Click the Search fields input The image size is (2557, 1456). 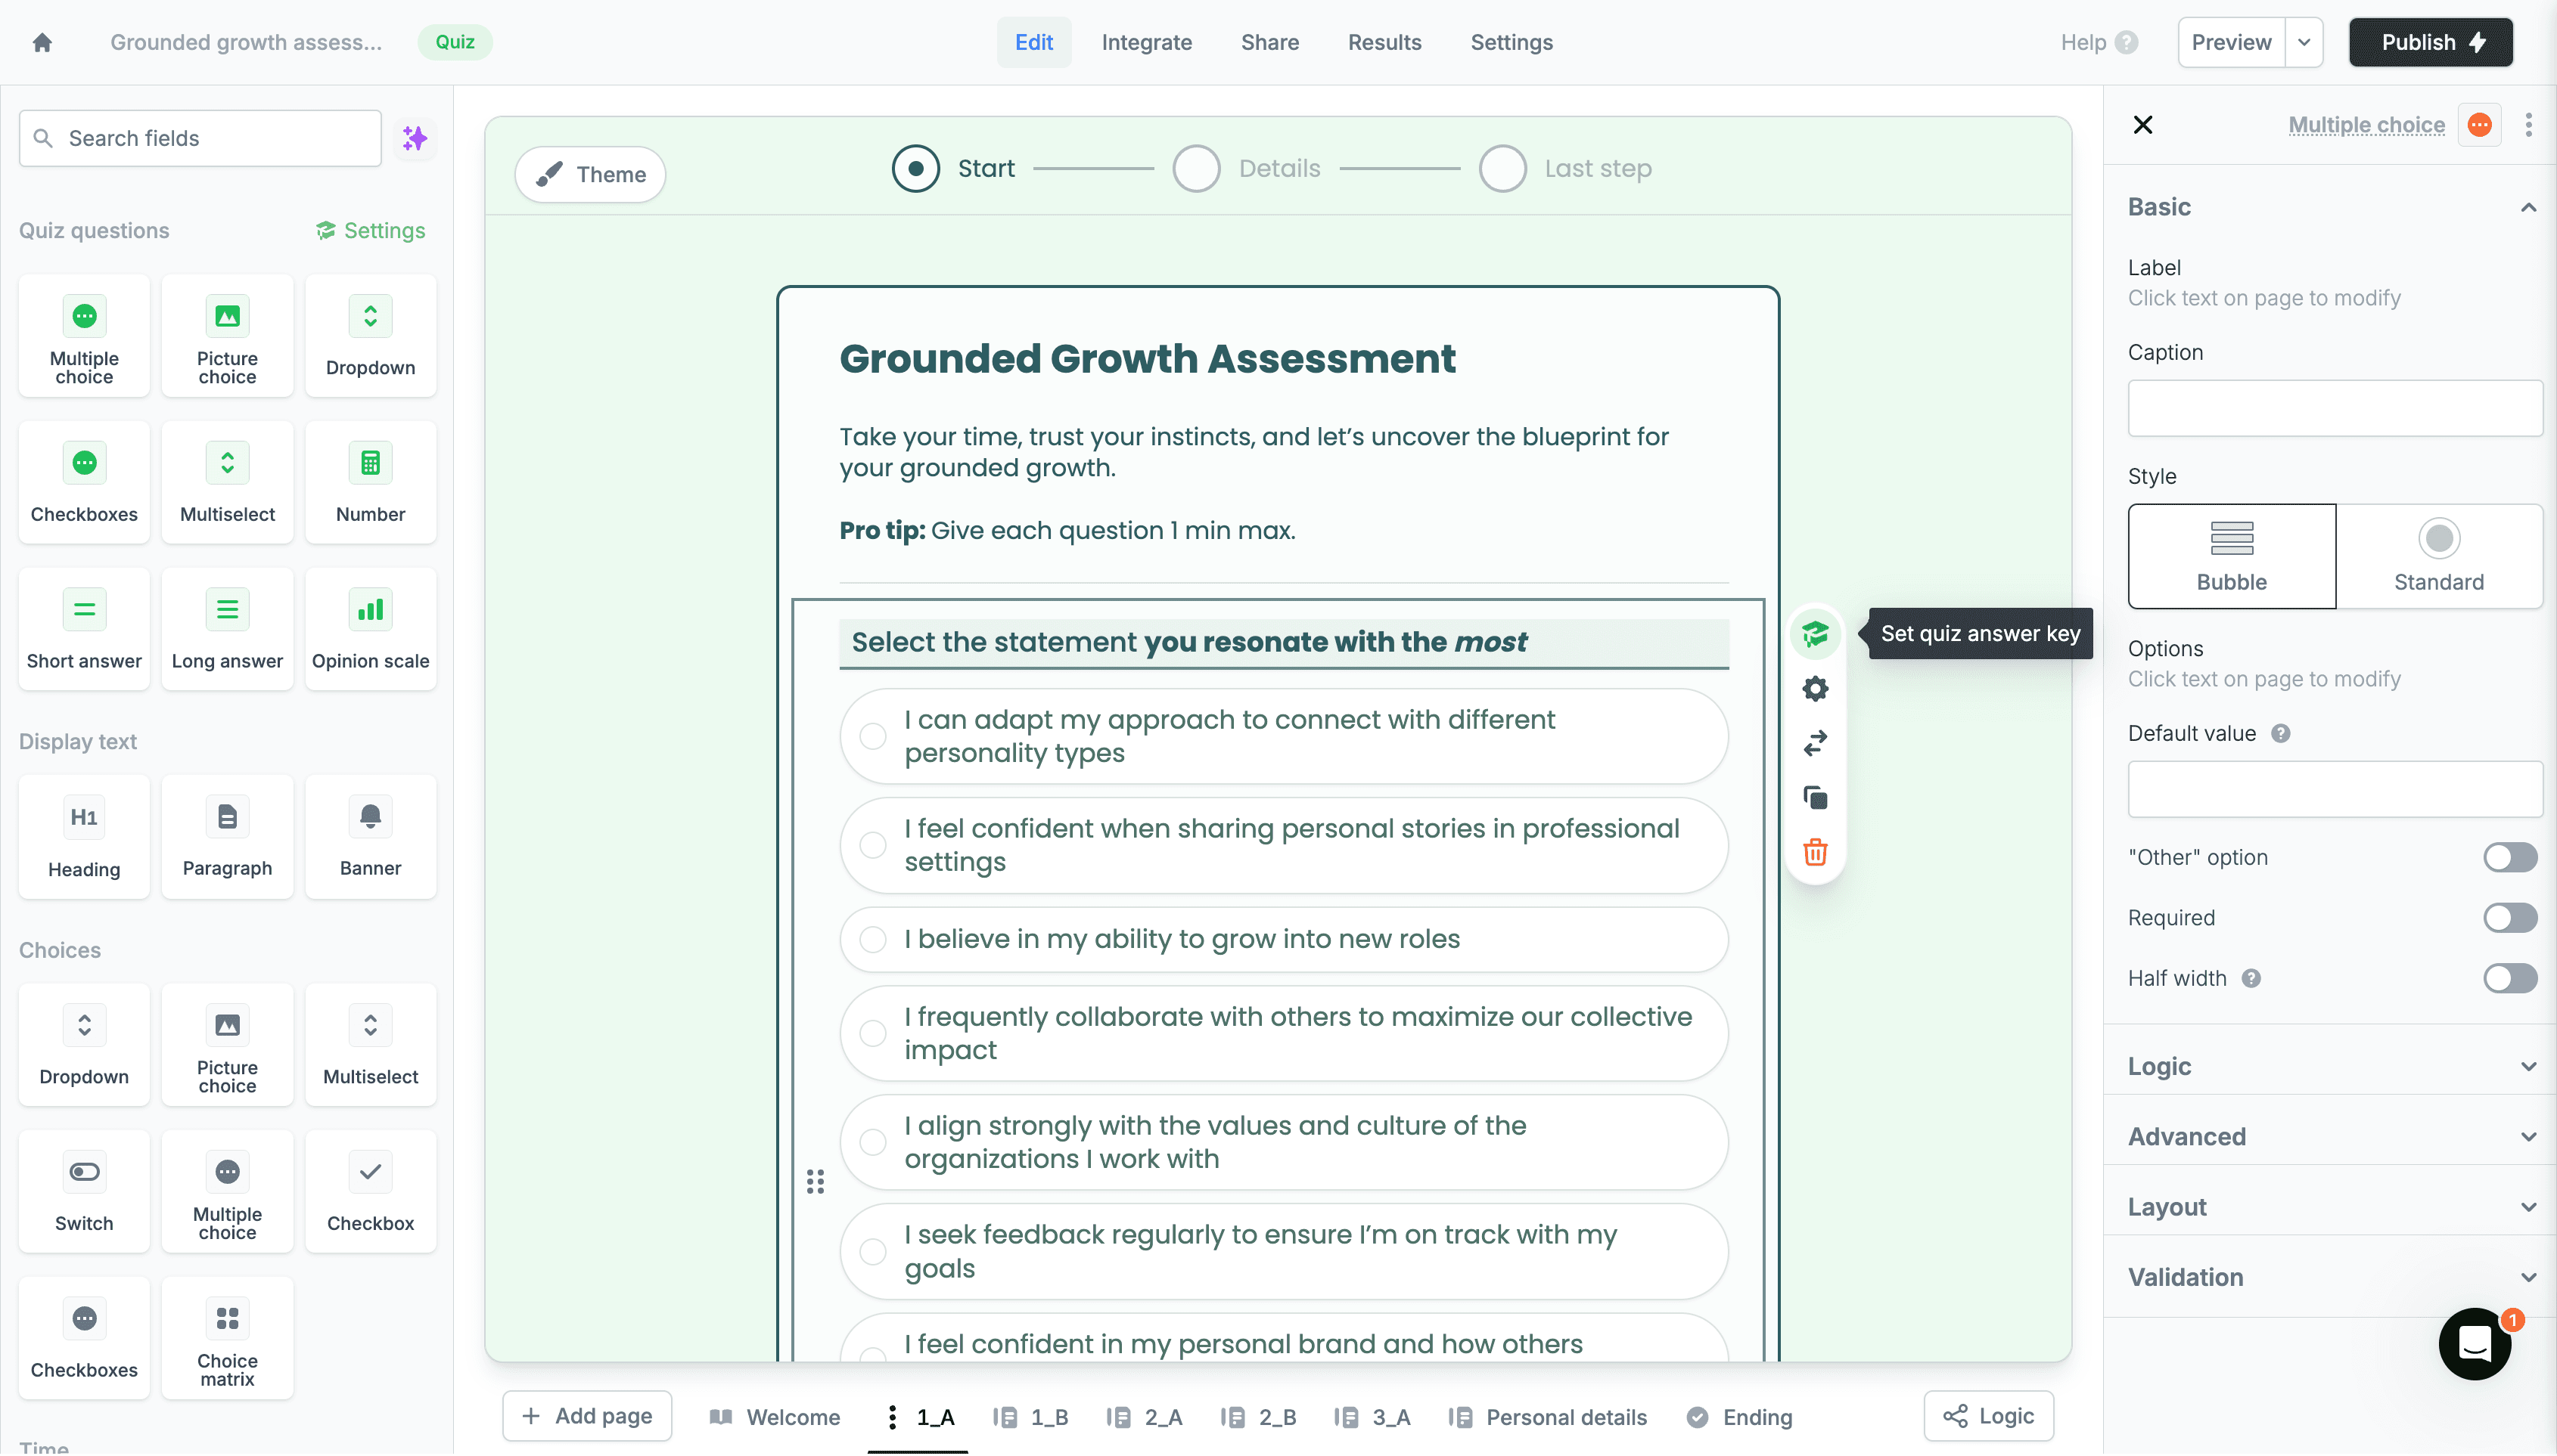click(x=200, y=138)
